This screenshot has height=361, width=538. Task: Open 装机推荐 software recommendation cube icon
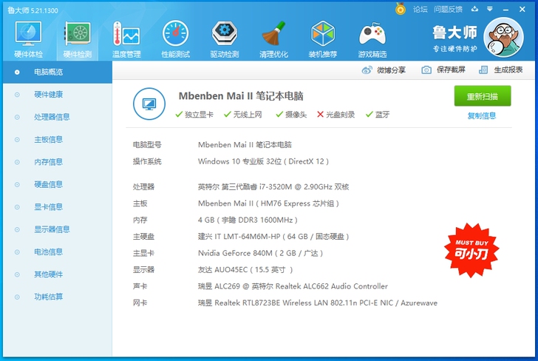[322, 39]
